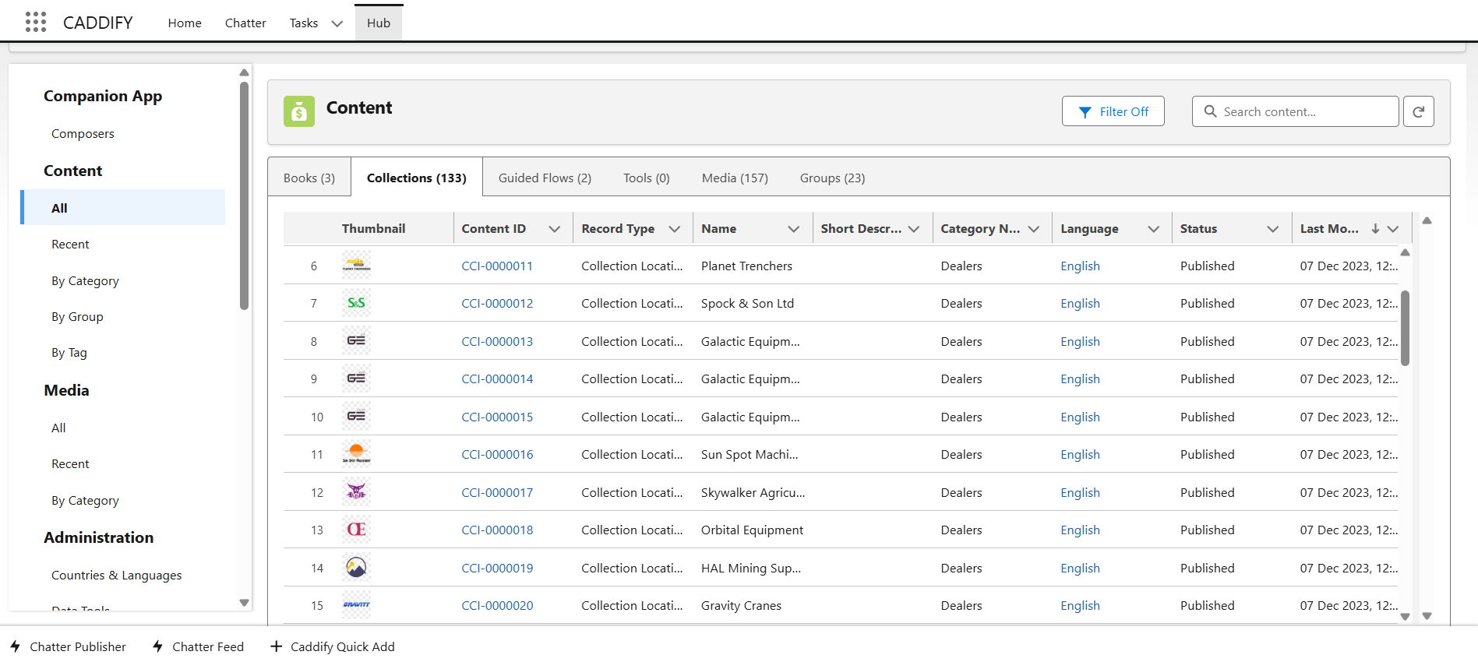Open content record CCI-0000012
Viewport: 1478px width, 662px height.
pyautogui.click(x=497, y=304)
